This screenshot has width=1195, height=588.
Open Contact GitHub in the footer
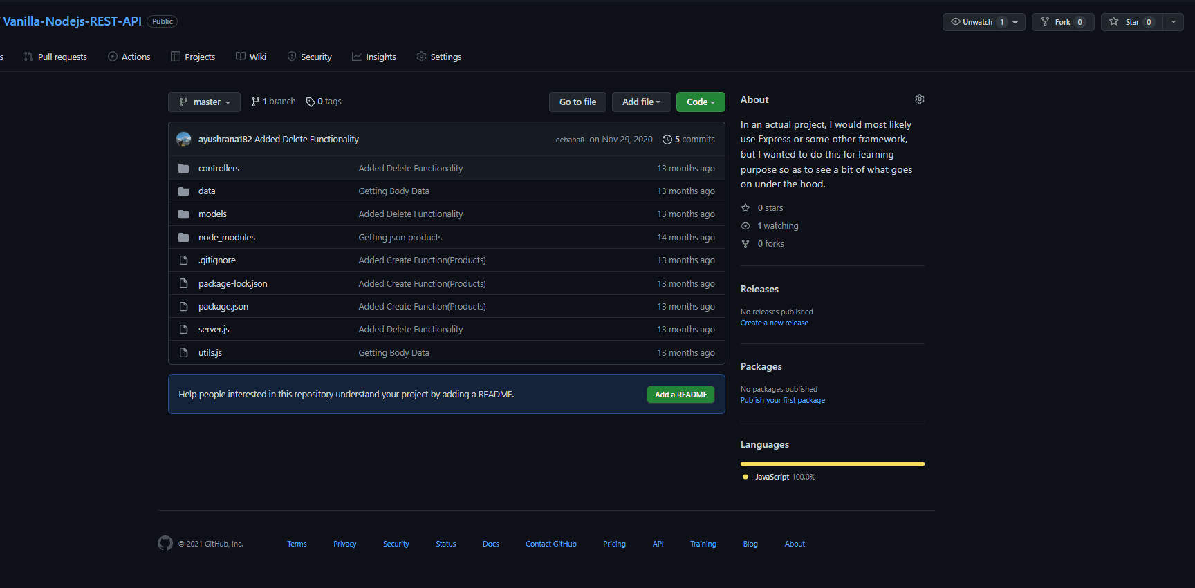coord(550,544)
